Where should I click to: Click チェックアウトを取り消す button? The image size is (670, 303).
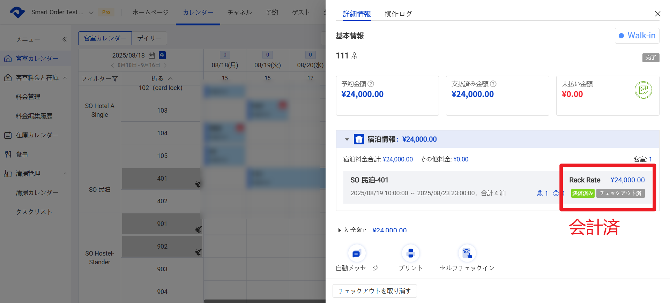[x=374, y=291]
